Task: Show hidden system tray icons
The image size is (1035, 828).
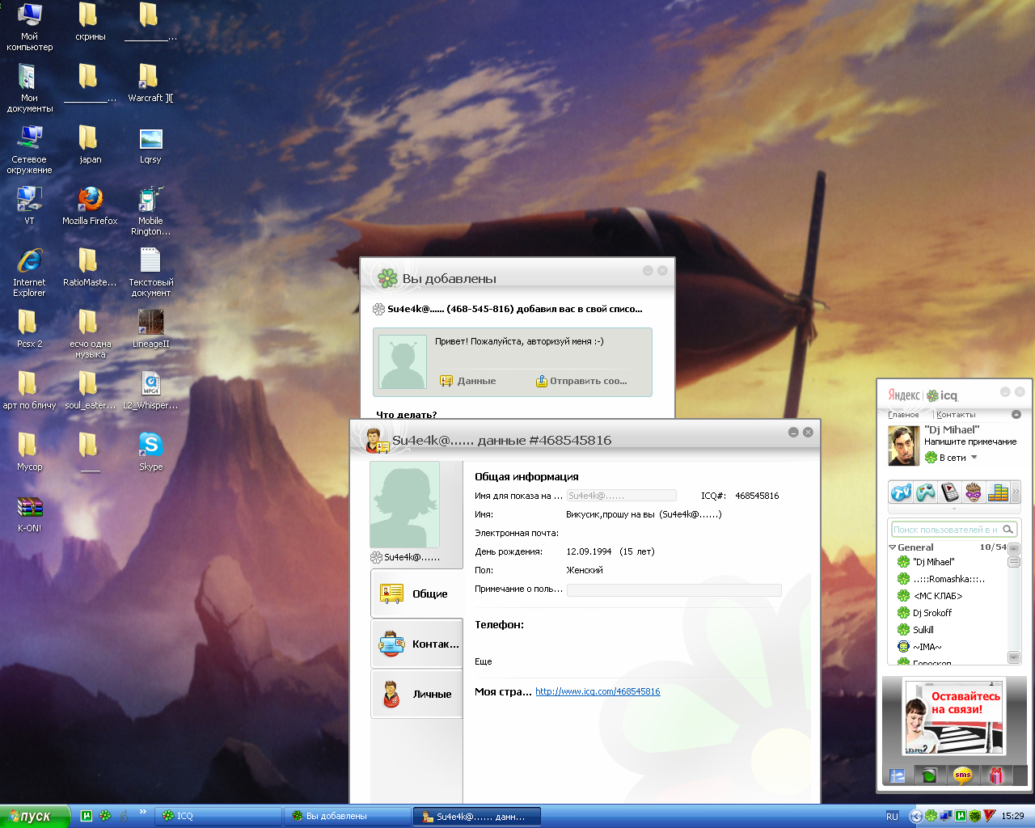Action: pyautogui.click(x=915, y=816)
